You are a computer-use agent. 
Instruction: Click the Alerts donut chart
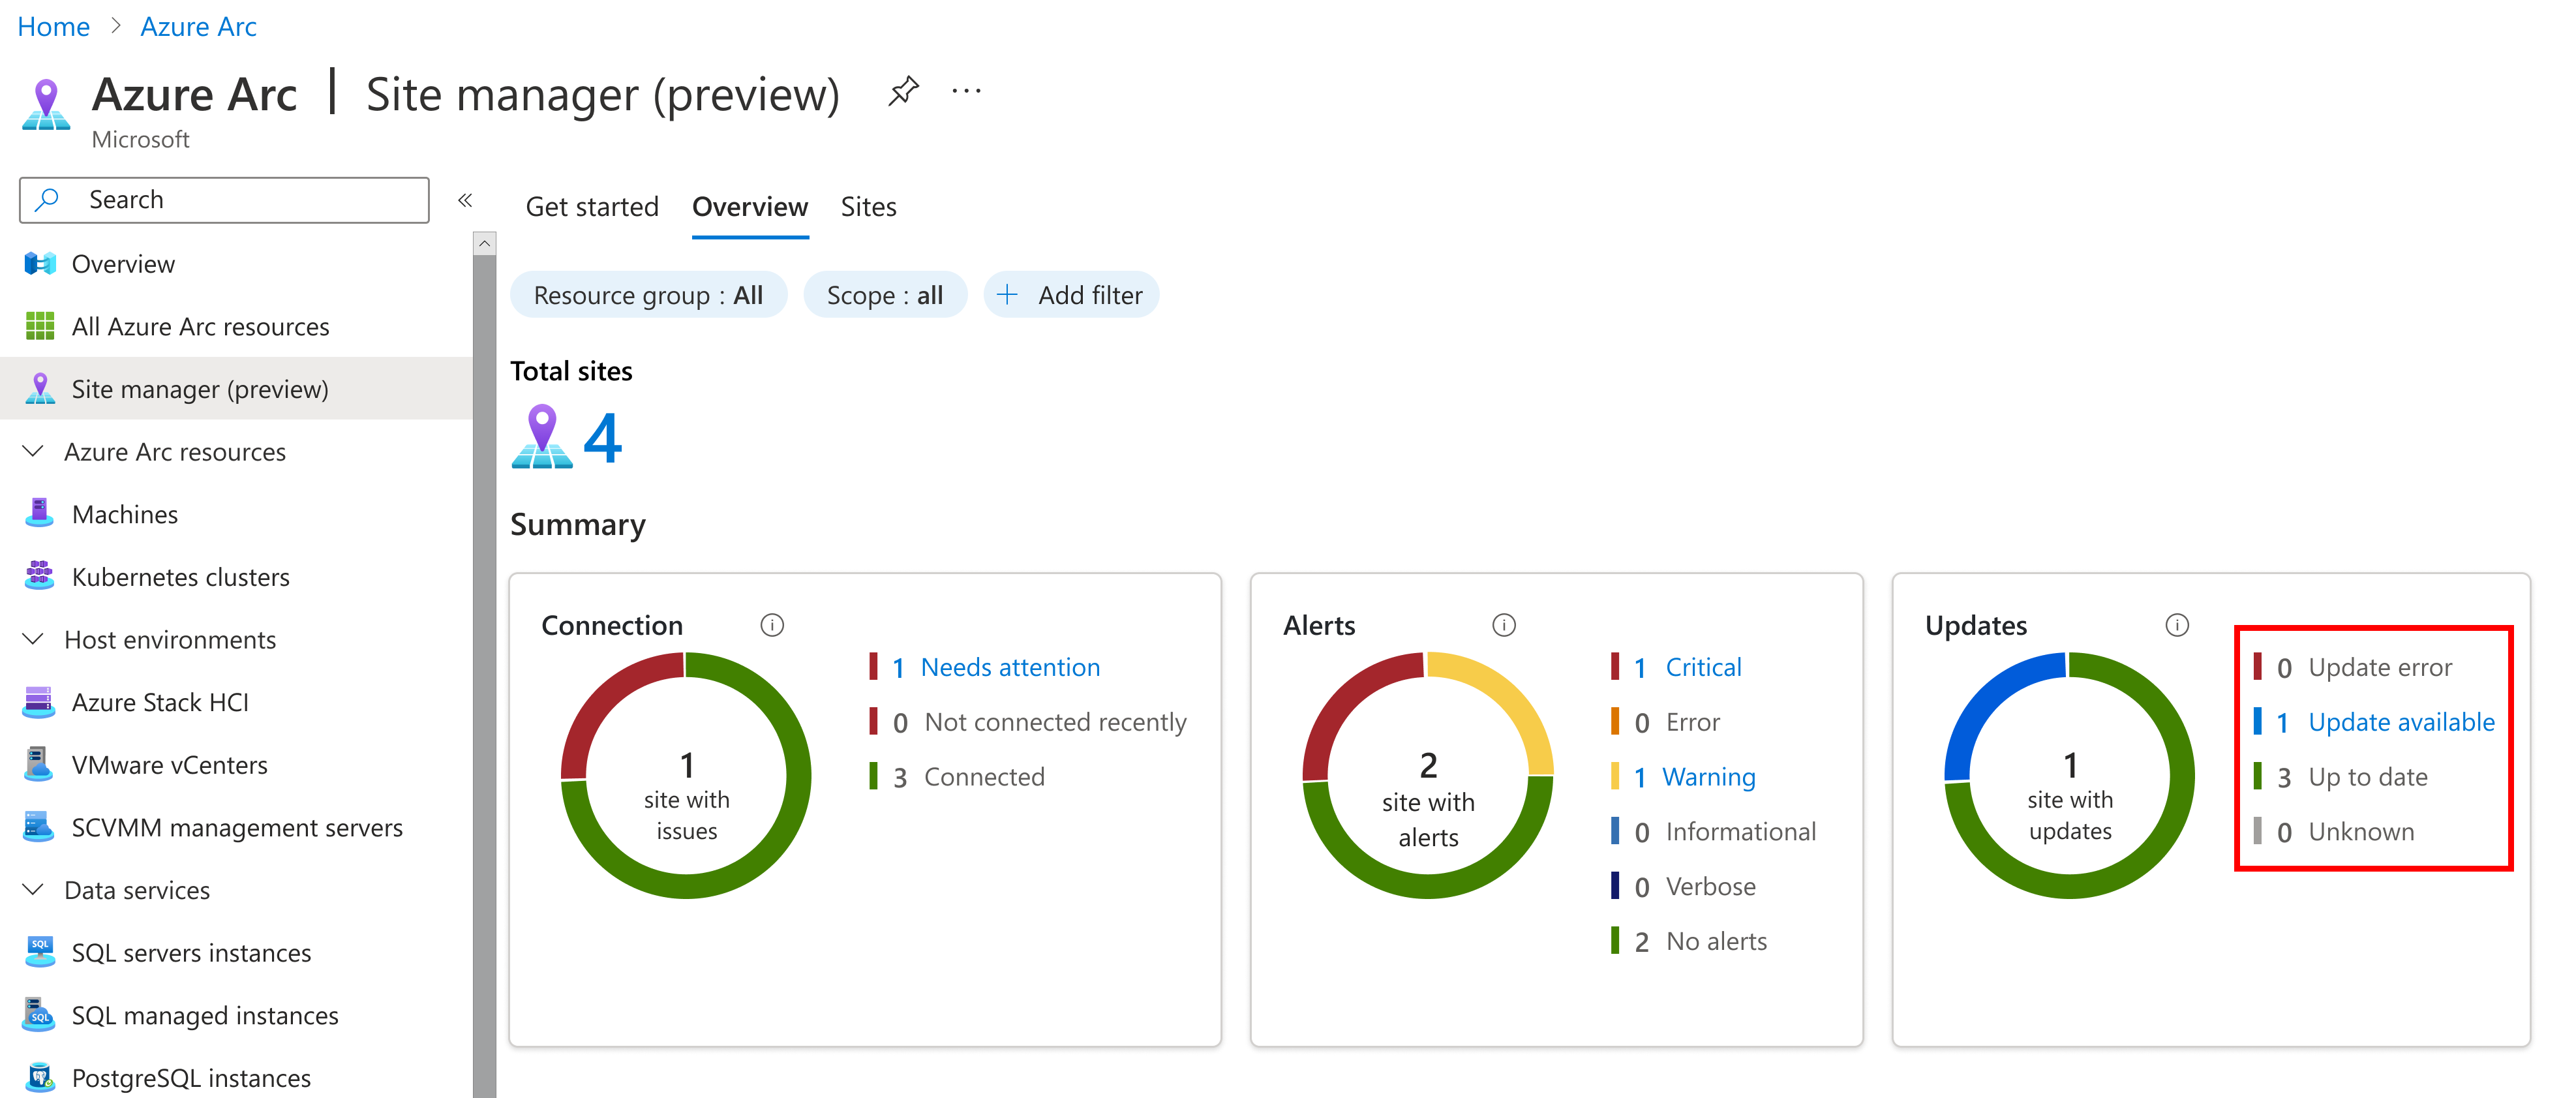coord(1428,775)
